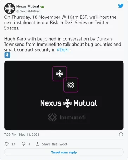The width and height of the screenshot is (128, 160).
Task: Open the tweet info circle icon
Action: [121, 134]
